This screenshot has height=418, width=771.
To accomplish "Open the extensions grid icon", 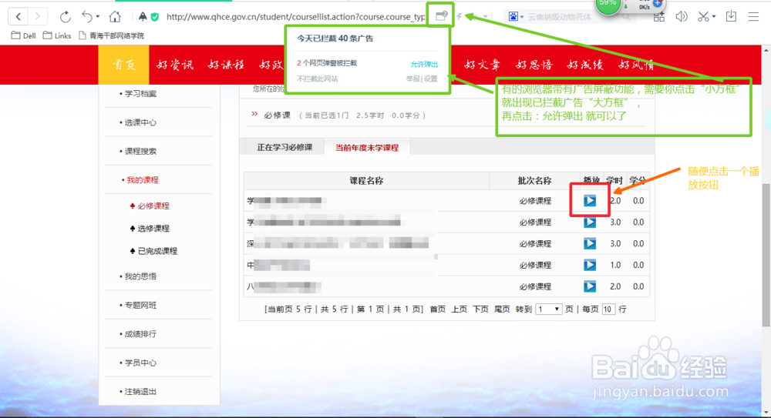I will (659, 17).
